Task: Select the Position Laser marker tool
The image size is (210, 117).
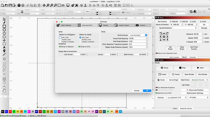Action: point(4,51)
